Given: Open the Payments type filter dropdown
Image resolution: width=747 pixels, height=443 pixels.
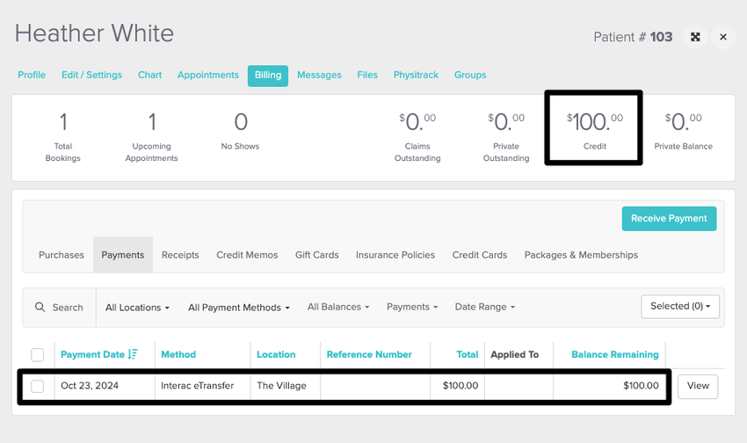Looking at the screenshot, I should point(412,307).
